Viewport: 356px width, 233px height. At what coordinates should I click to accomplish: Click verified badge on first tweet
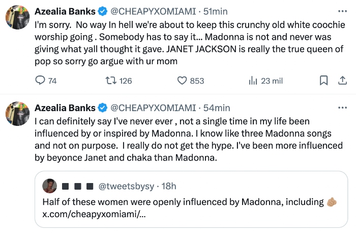(x=102, y=11)
